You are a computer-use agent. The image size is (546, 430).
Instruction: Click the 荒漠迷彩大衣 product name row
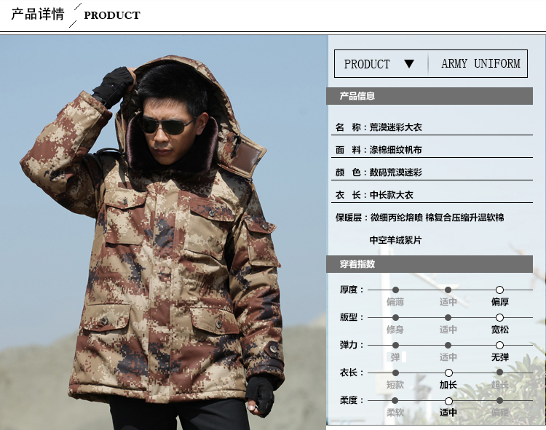pos(432,127)
